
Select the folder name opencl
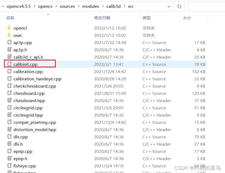20,28
